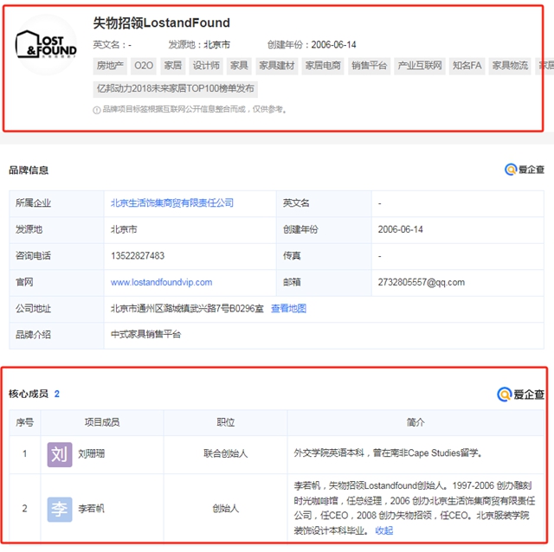Select the 家居 tag
This screenshot has width=554, height=552.
click(173, 66)
